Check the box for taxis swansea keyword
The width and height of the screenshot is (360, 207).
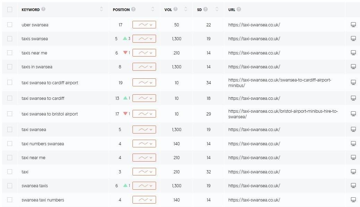[x=10, y=38]
